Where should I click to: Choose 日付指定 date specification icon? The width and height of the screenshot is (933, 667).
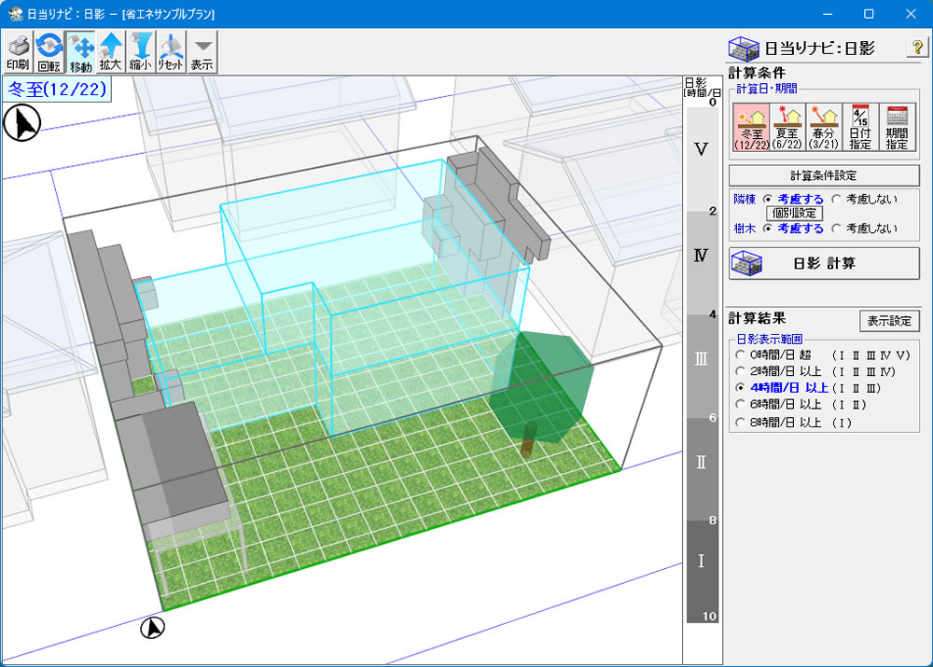point(859,128)
